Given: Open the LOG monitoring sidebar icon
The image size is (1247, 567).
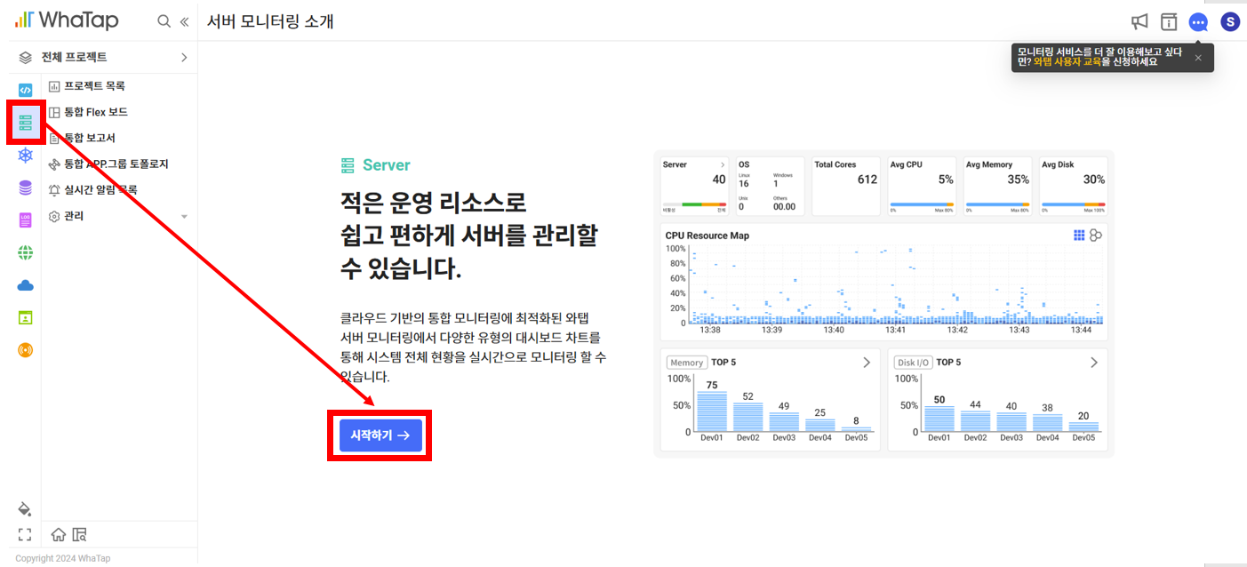Looking at the screenshot, I should [x=25, y=220].
